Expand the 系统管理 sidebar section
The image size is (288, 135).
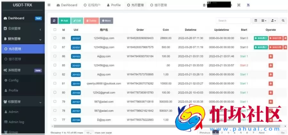pyautogui.click(x=23, y=70)
